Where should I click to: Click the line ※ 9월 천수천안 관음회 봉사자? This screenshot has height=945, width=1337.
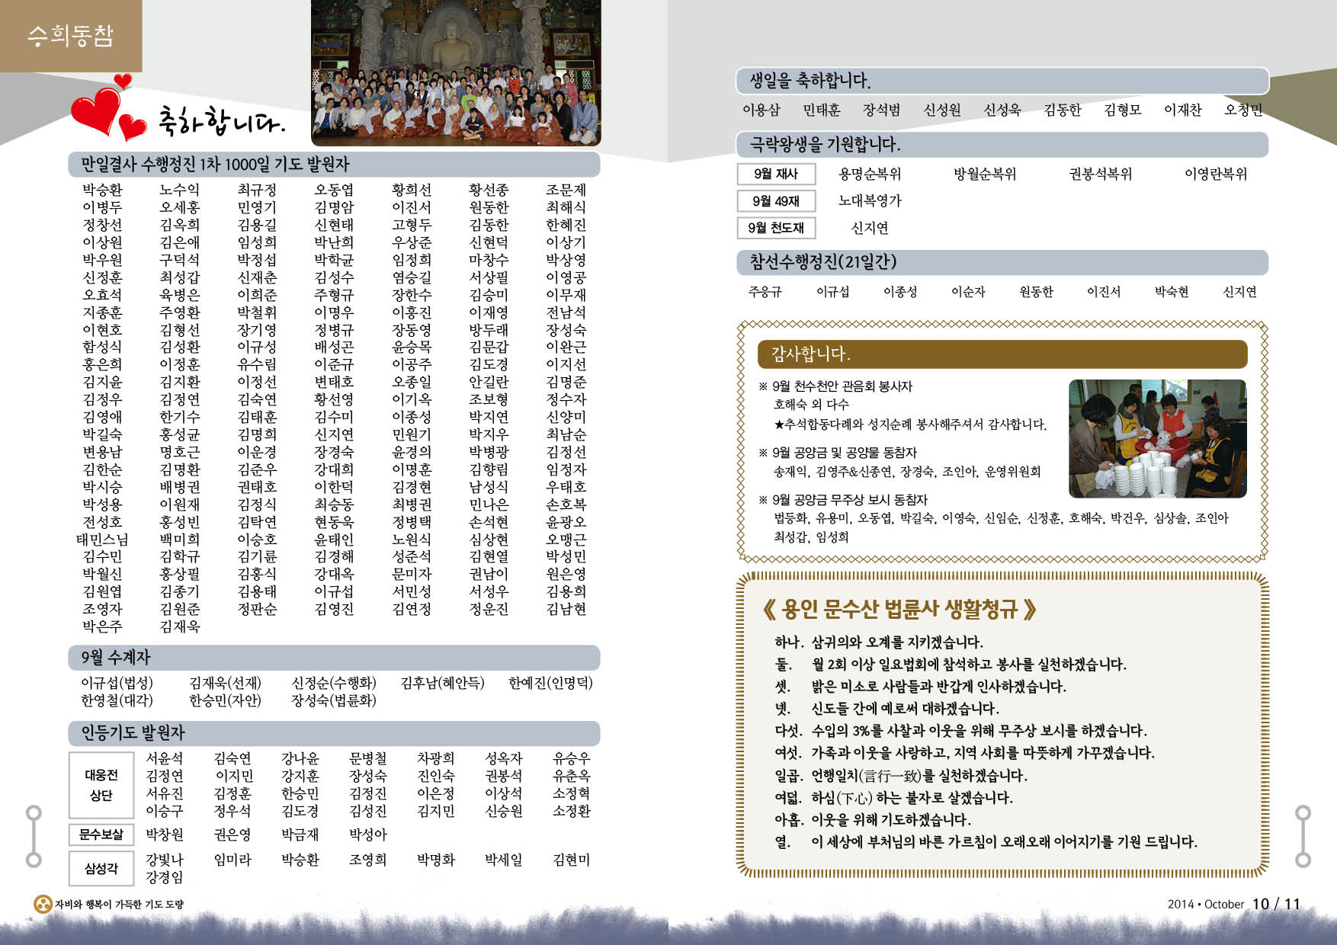point(835,387)
